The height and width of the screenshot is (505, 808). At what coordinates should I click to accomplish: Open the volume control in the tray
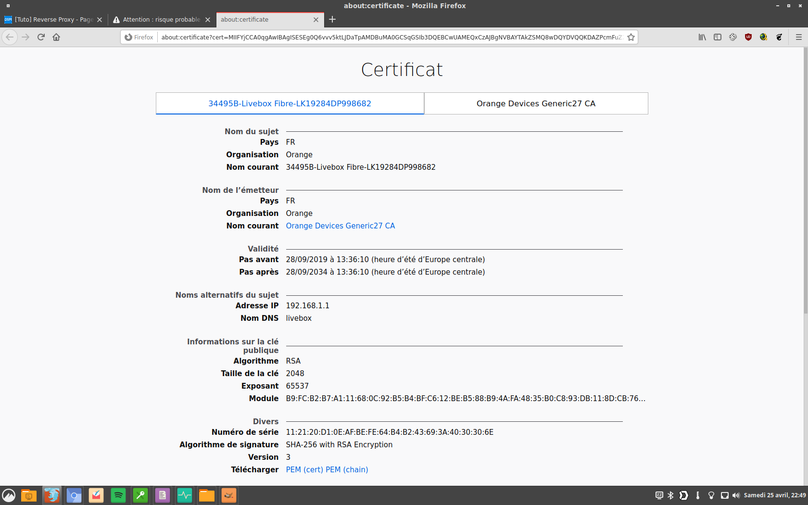[x=736, y=495]
